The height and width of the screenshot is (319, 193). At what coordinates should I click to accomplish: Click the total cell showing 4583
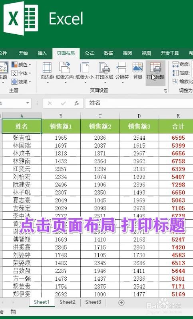(176, 255)
